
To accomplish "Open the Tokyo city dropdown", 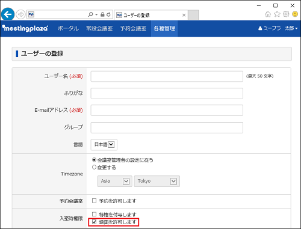I will [x=157, y=182].
